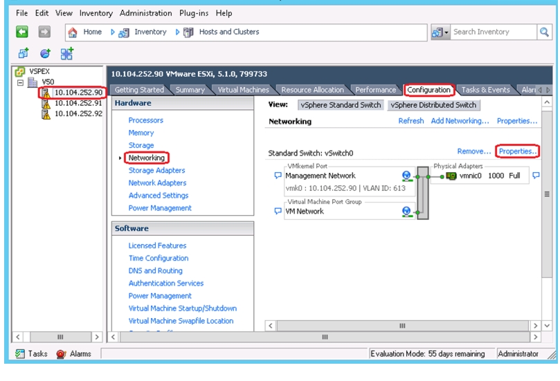560x381 pixels.
Task: Click the Hosts and Clusters breadcrumb icon
Action: (188, 32)
